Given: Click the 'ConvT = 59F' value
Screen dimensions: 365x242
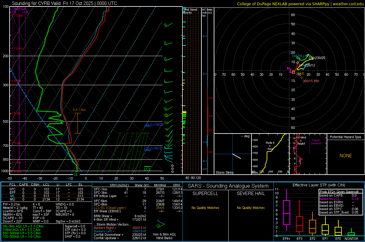Looking at the screenshot, I should [x=42, y=211].
